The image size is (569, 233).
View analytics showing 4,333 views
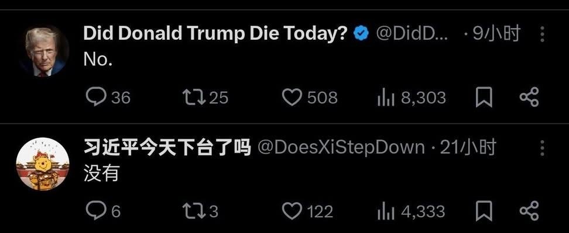[386, 211]
